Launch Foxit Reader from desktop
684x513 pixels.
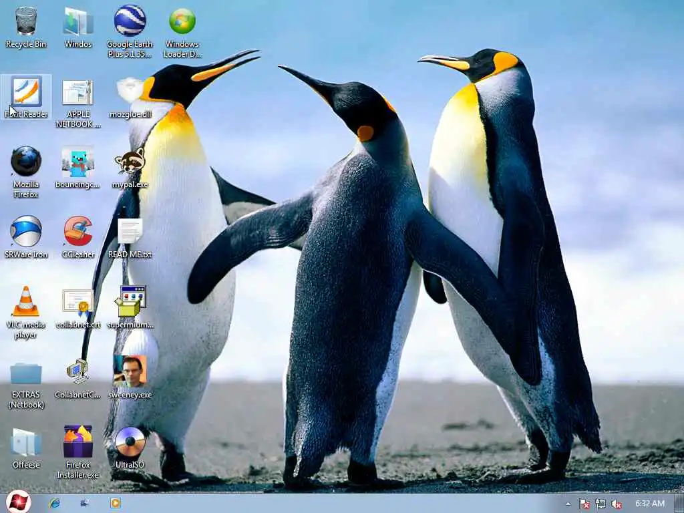tap(26, 97)
